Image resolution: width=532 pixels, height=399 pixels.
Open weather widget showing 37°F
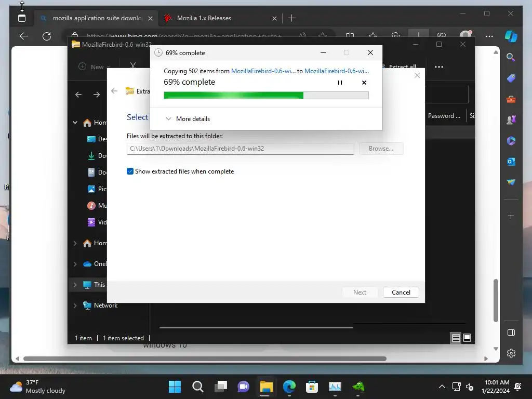click(37, 387)
